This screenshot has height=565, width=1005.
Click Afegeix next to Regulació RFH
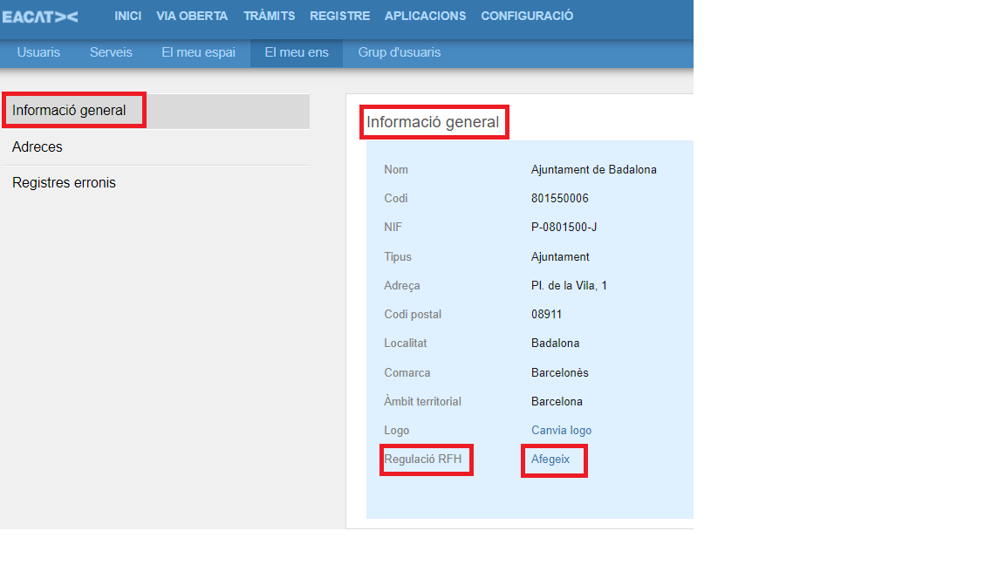coord(550,459)
